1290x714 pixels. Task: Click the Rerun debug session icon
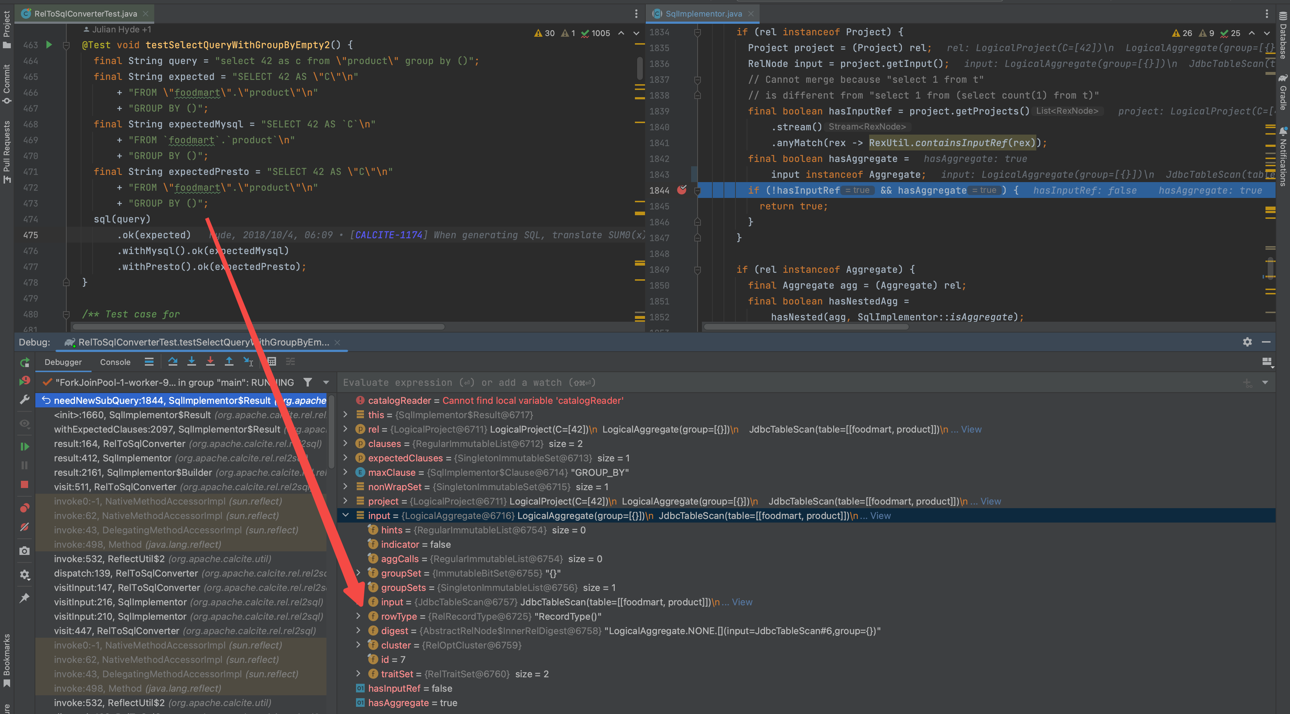tap(25, 362)
